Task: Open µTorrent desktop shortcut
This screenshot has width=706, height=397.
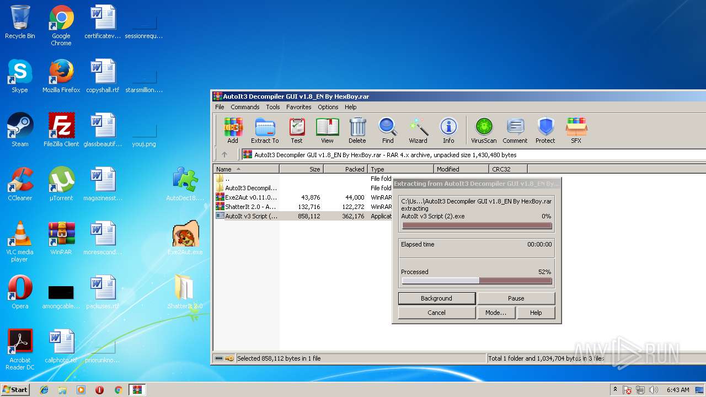Action: (61, 184)
